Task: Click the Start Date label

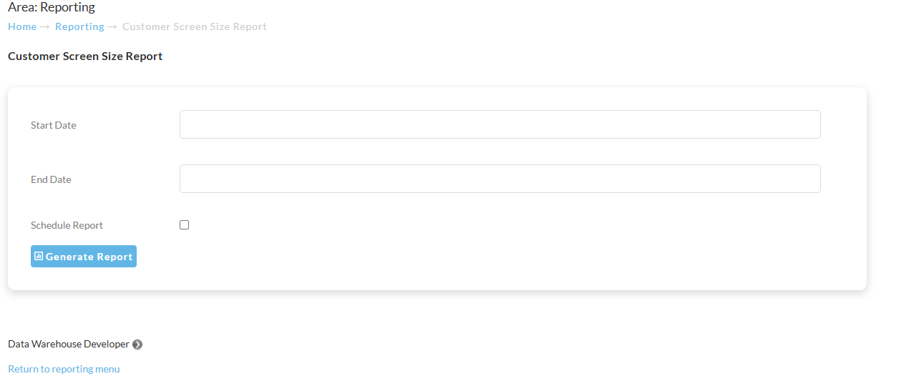Action: coord(53,125)
